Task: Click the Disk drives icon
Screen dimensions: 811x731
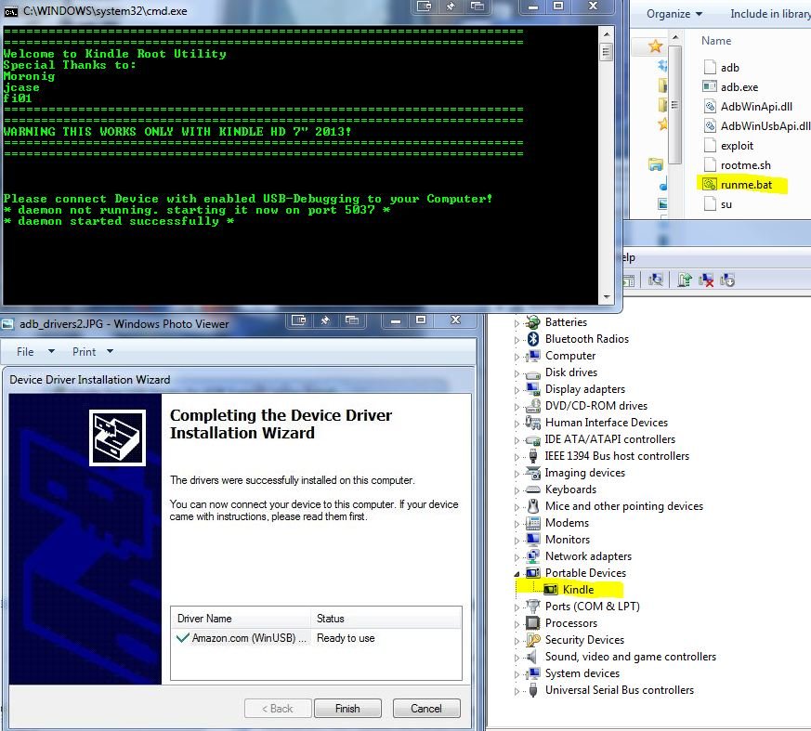Action: click(532, 373)
